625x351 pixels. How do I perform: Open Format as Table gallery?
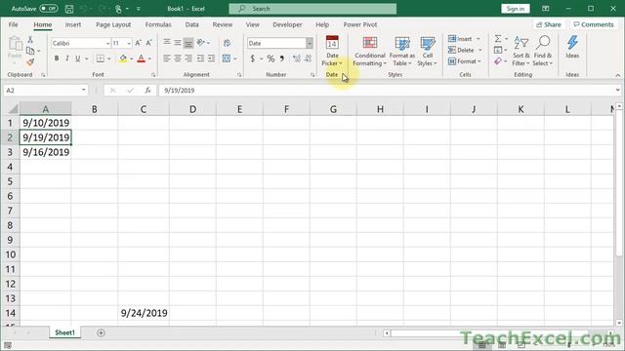[x=401, y=51]
